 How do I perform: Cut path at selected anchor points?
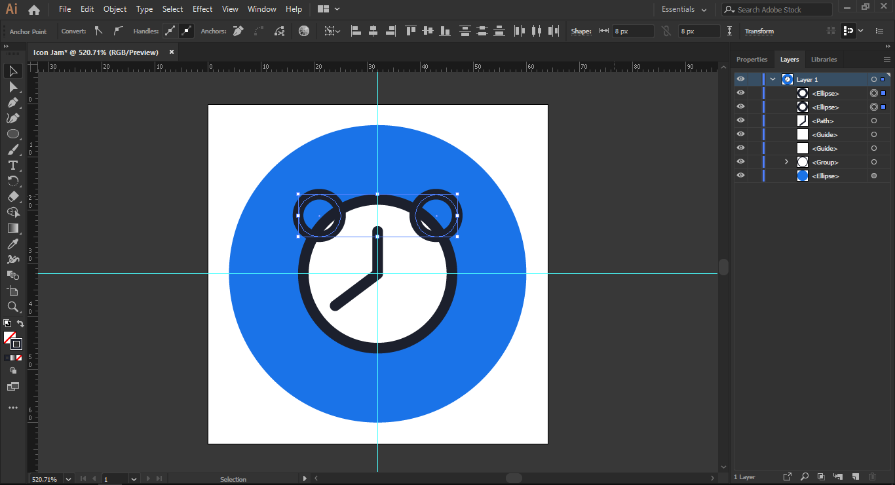[280, 31]
